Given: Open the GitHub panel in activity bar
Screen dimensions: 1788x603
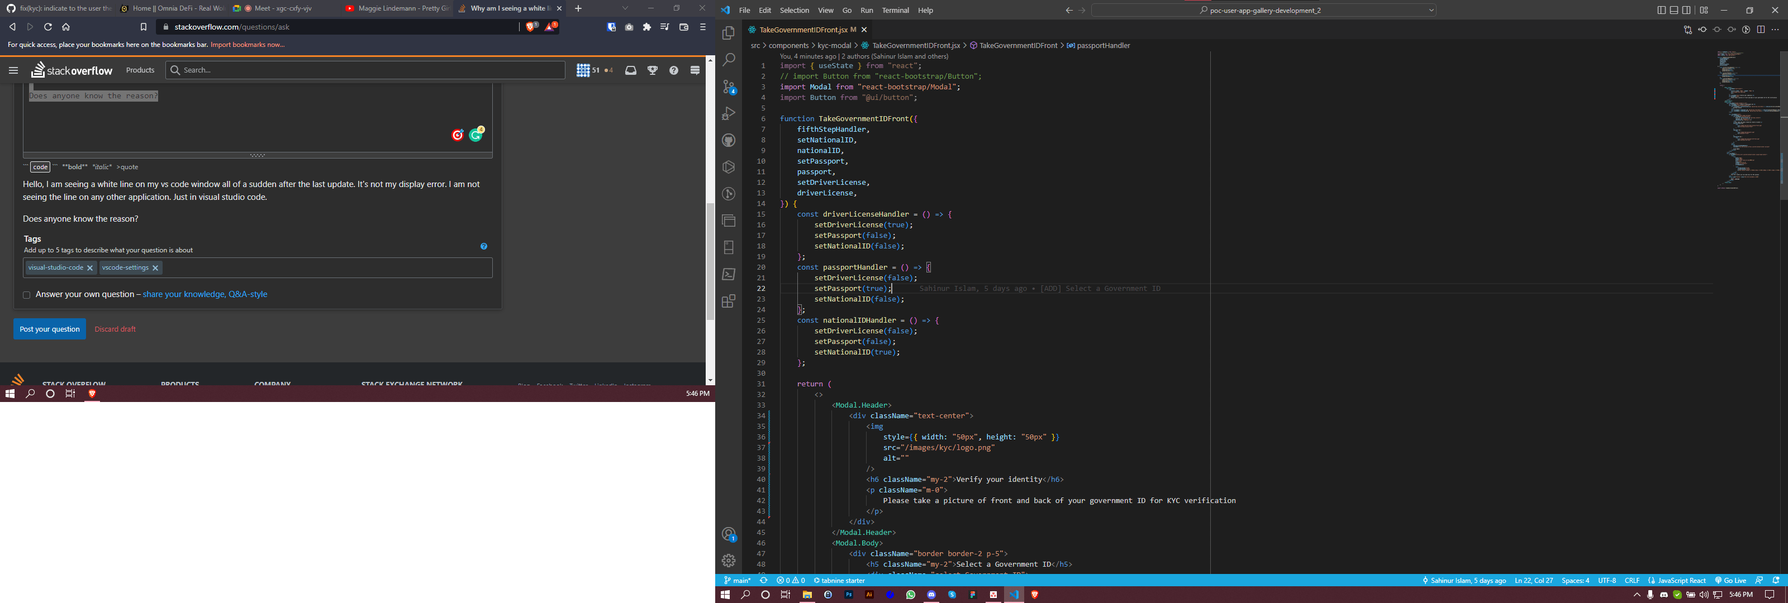Looking at the screenshot, I should point(728,140).
